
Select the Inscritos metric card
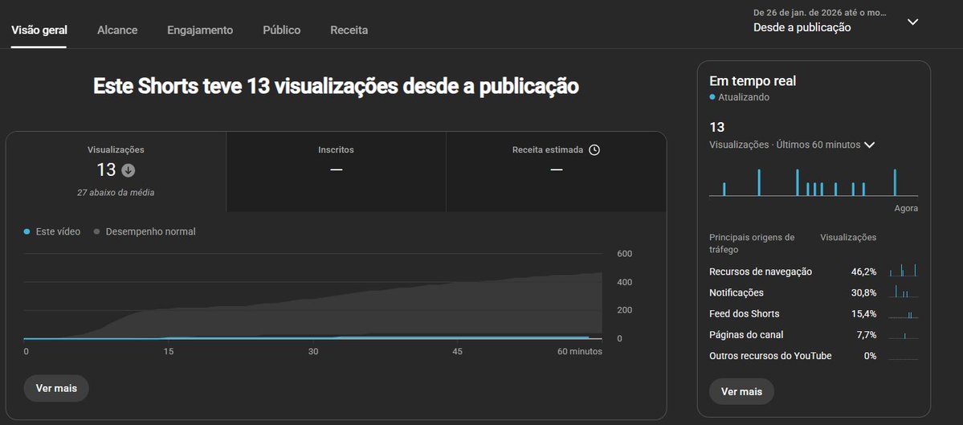point(336,172)
